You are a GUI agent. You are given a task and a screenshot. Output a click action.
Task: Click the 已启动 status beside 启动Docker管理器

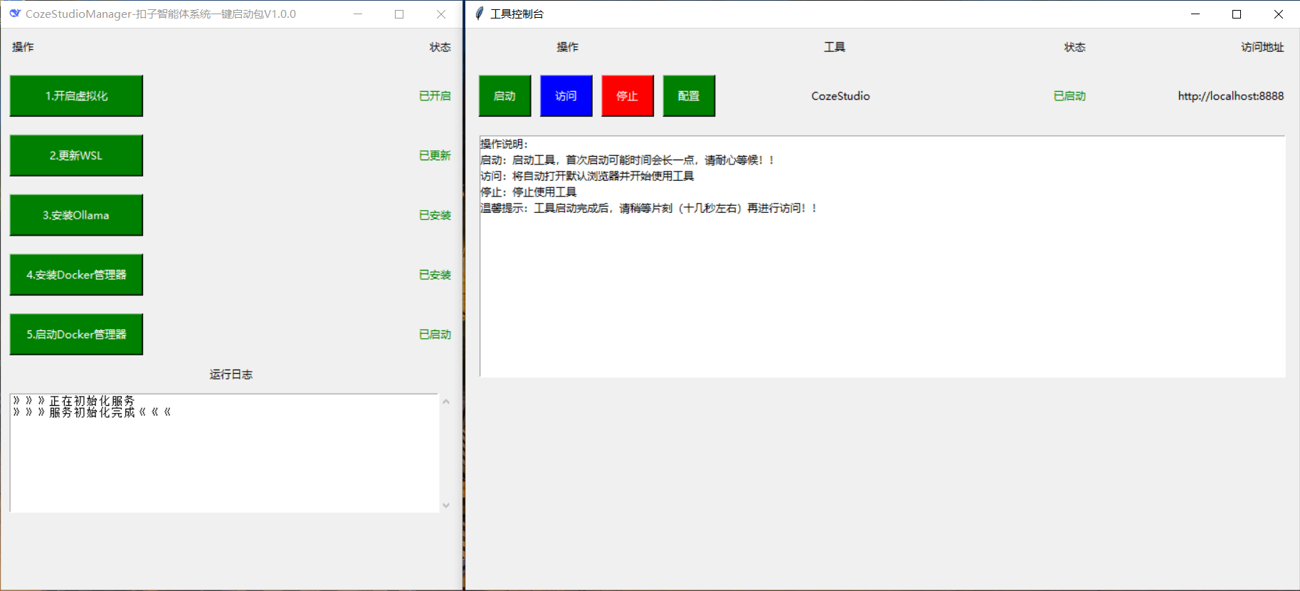click(x=435, y=335)
